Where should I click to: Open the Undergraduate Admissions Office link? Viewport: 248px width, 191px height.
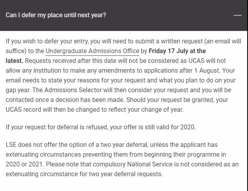point(92,51)
